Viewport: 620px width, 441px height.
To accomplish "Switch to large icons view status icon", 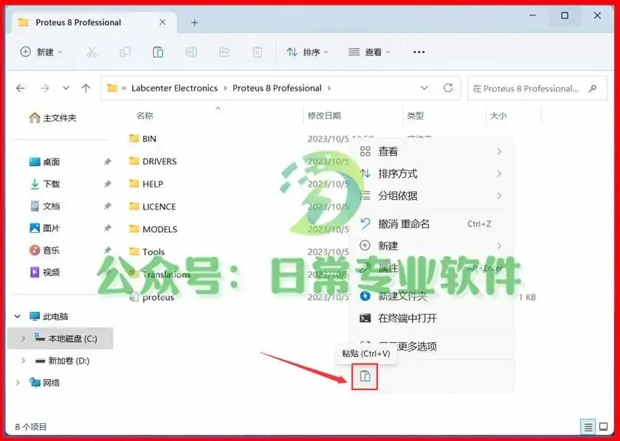I will (604, 426).
